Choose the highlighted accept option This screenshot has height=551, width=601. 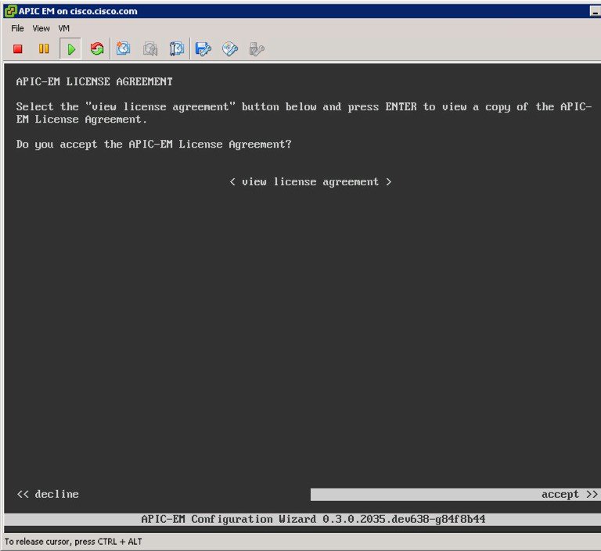click(455, 494)
